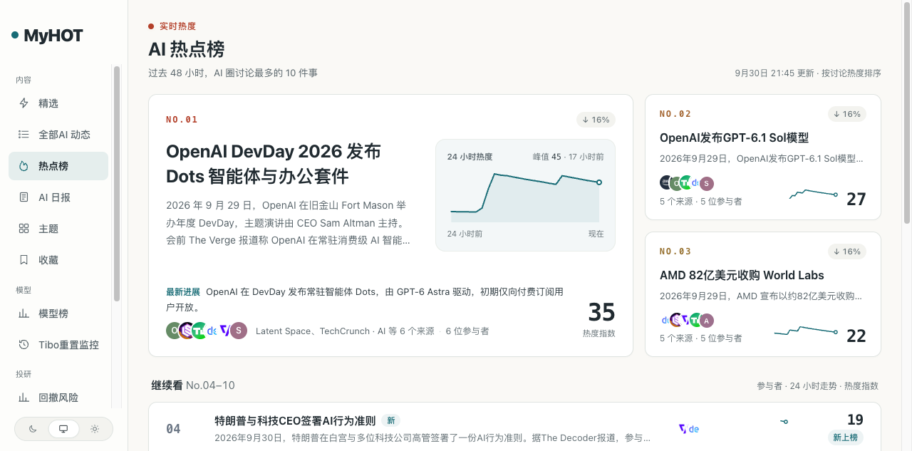This screenshot has height=451, width=912.
Task: Open 回撤风险 in sidebar
Action: [58, 398]
